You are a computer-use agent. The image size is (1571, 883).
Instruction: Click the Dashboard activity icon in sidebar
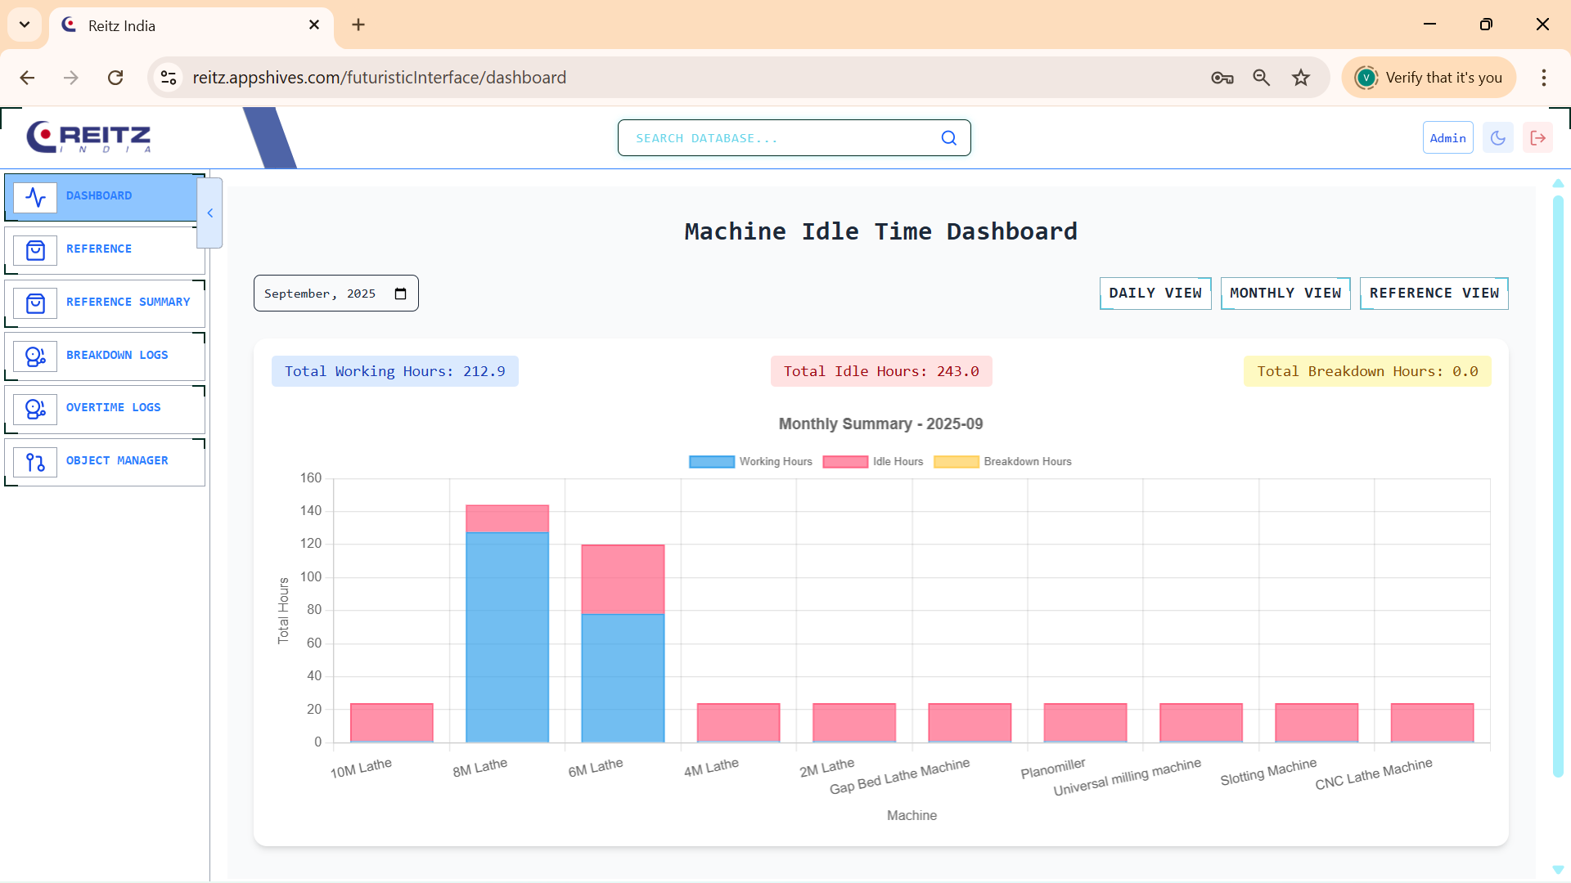pyautogui.click(x=35, y=197)
